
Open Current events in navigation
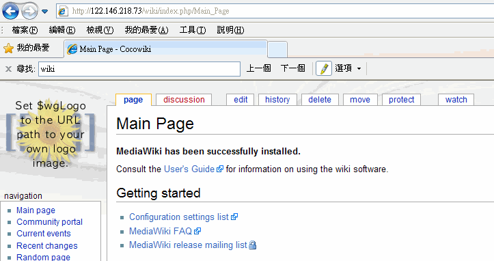(x=44, y=234)
